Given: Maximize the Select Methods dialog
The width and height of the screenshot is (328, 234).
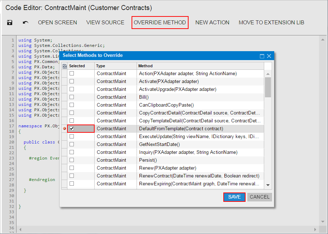Looking at the screenshot, I should (262, 56).
